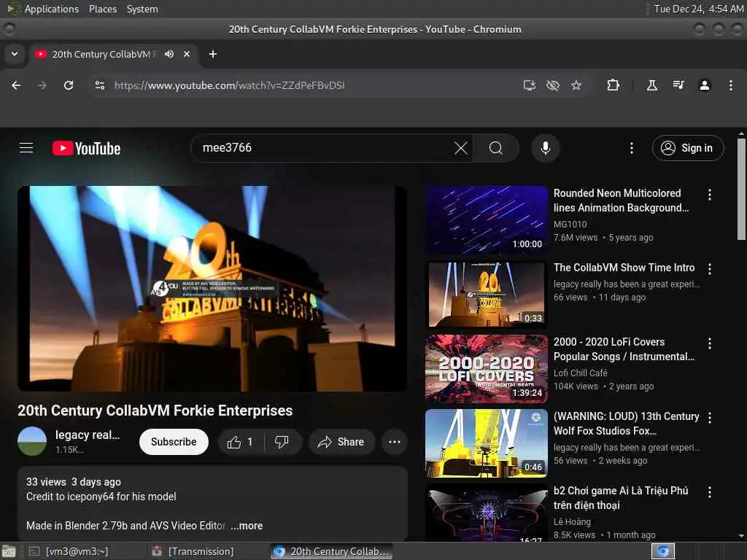
Task: Like the video with the thumbs-up
Action: tap(241, 442)
